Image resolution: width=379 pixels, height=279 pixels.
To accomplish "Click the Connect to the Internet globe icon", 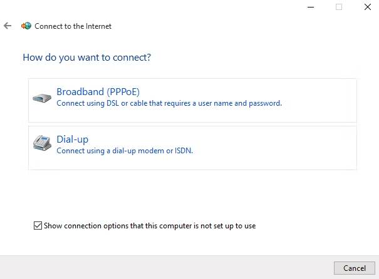I will [x=26, y=26].
